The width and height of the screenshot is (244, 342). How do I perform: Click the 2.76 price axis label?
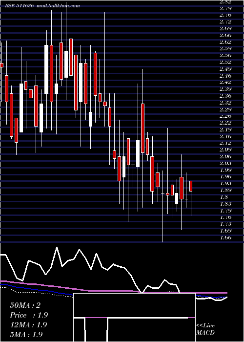tap(225, 15)
